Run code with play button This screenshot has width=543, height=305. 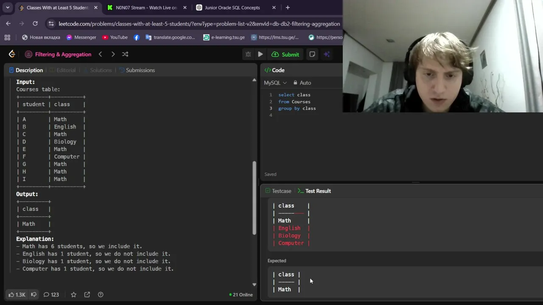[x=260, y=54]
